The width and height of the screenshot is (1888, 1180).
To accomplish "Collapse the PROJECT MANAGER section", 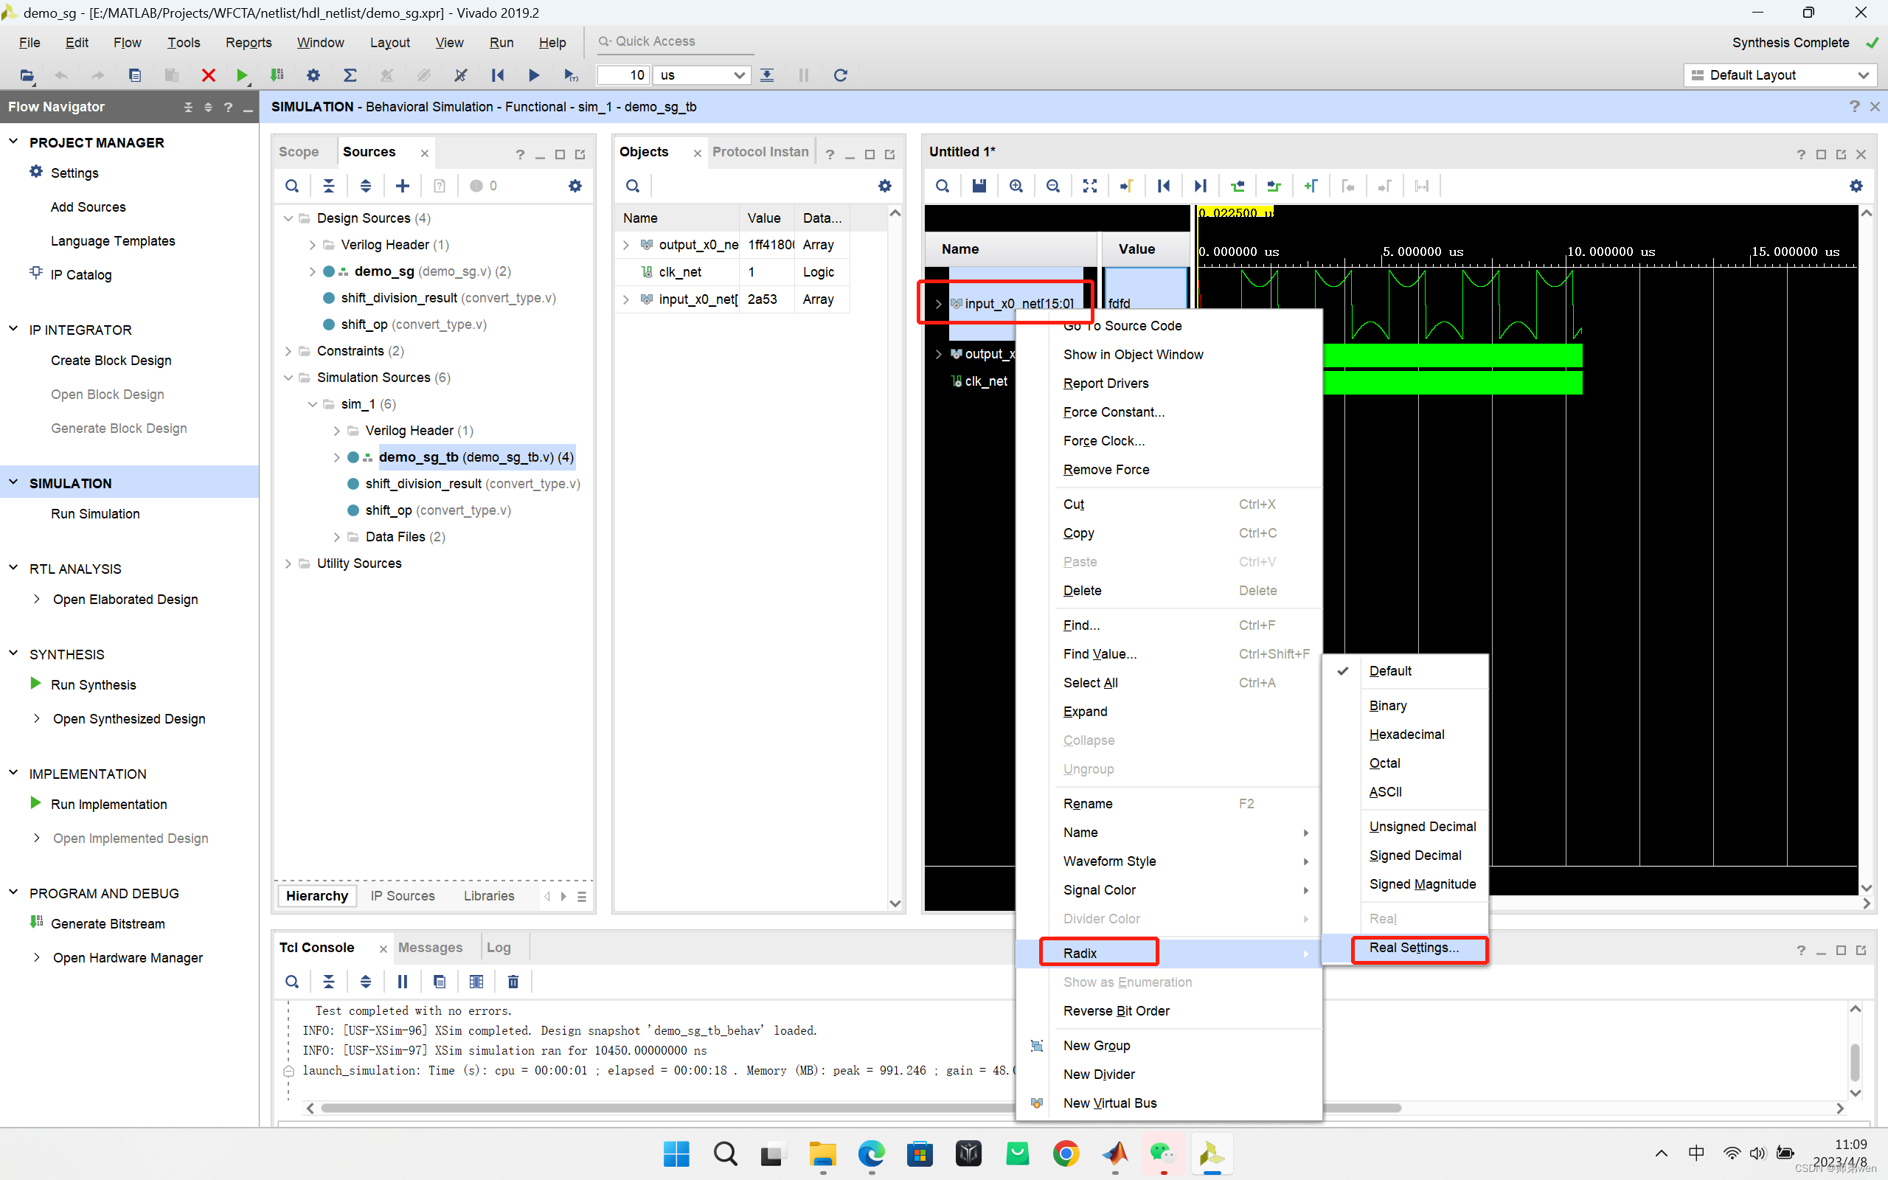I will click(13, 142).
